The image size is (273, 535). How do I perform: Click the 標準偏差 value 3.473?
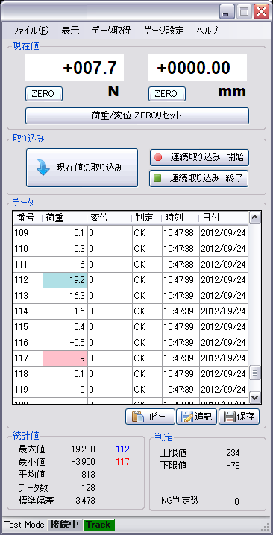[86, 501]
